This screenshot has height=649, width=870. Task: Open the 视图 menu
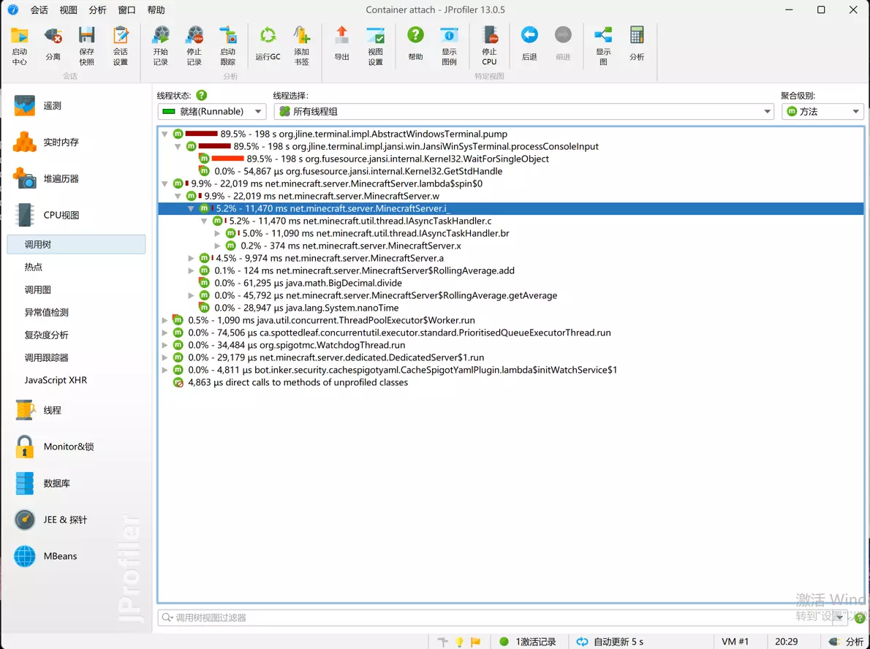68,10
